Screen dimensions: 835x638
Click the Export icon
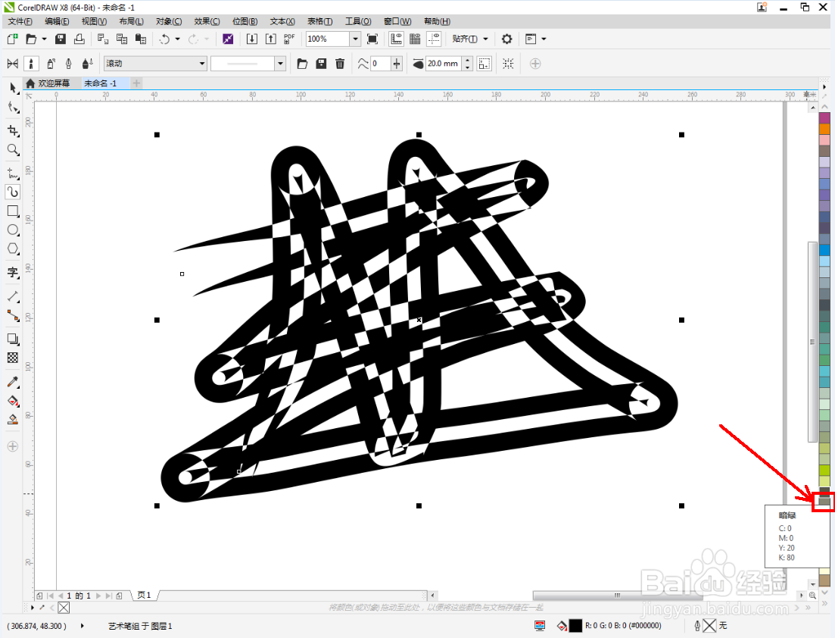271,39
